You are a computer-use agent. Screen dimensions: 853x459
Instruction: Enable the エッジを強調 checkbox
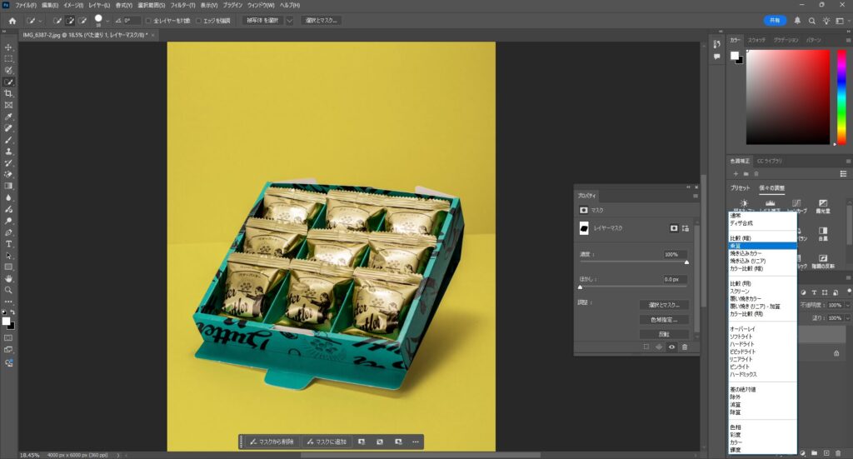pos(198,21)
